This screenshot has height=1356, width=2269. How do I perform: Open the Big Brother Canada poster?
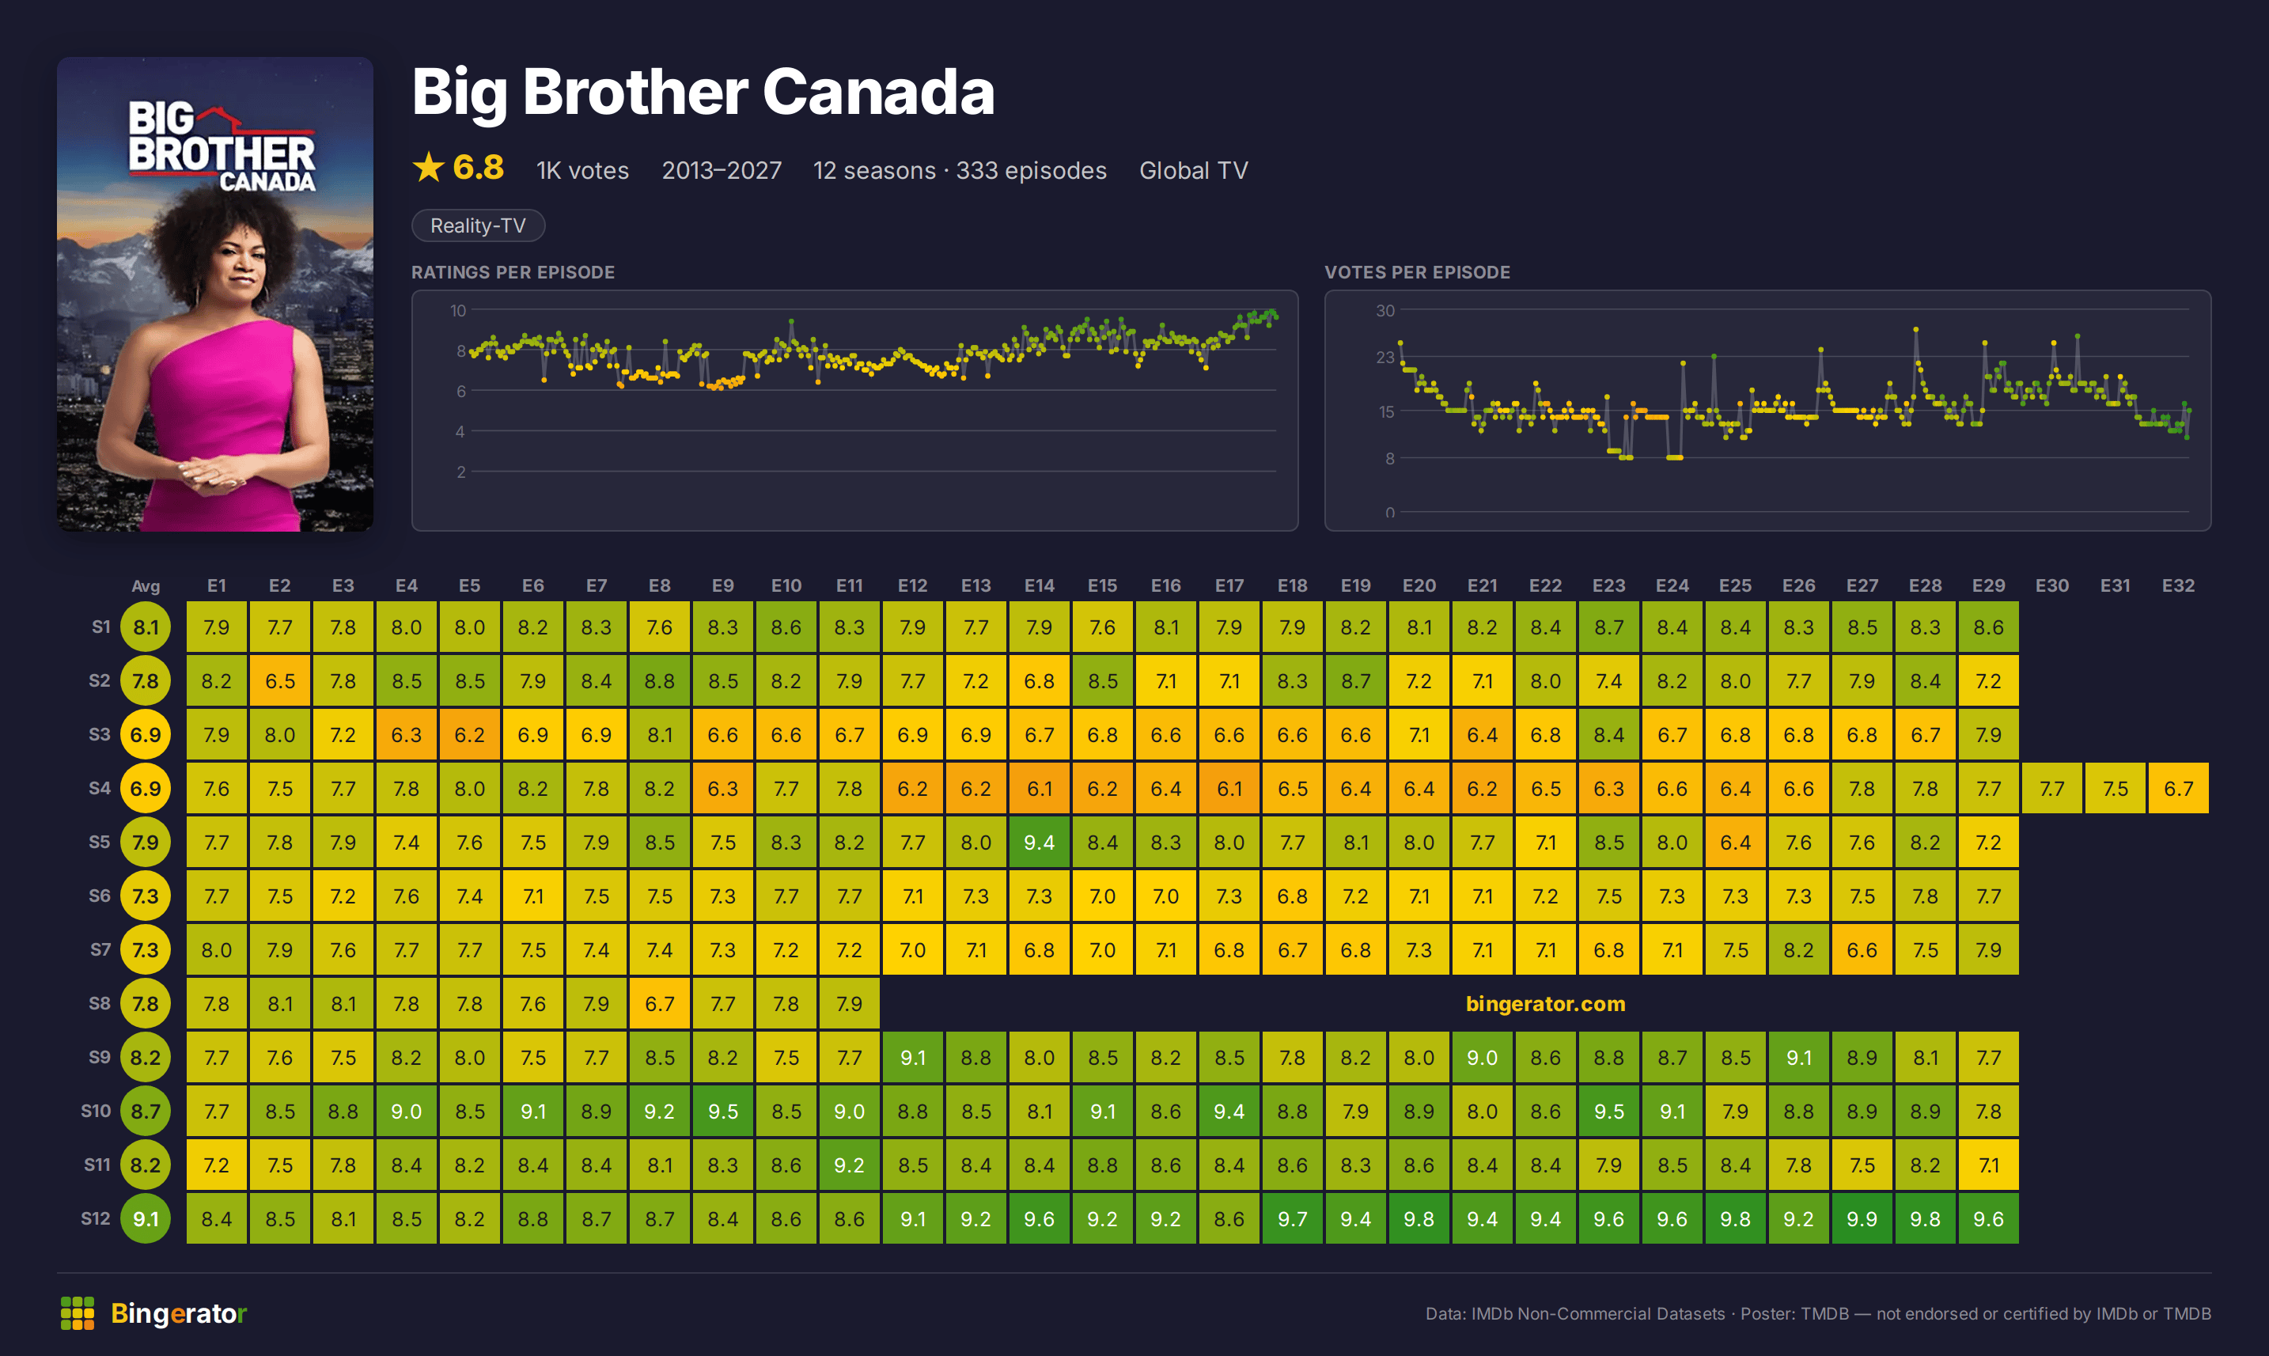tap(214, 294)
